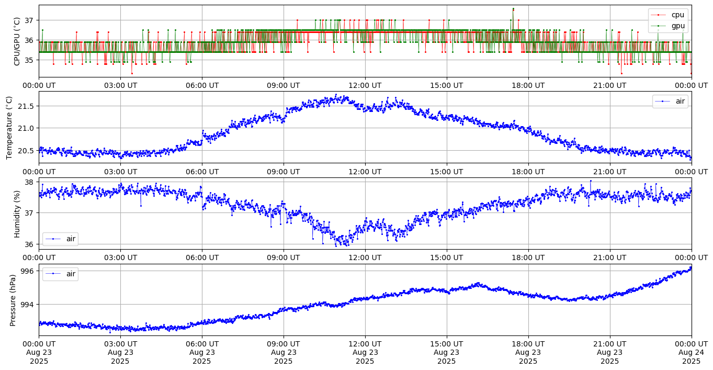
Task: Click the '03:00 UT Aug 23 2025' Pressure tick
Action: [120, 352]
